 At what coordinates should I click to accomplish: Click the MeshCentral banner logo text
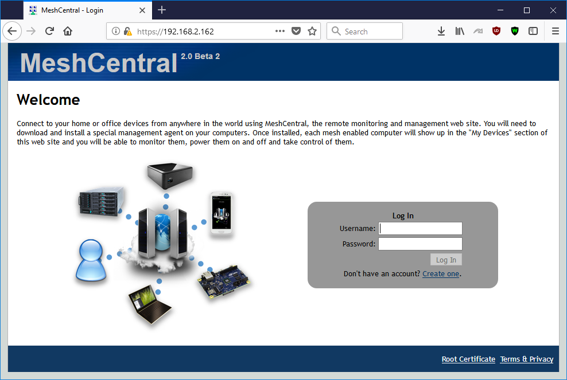98,63
